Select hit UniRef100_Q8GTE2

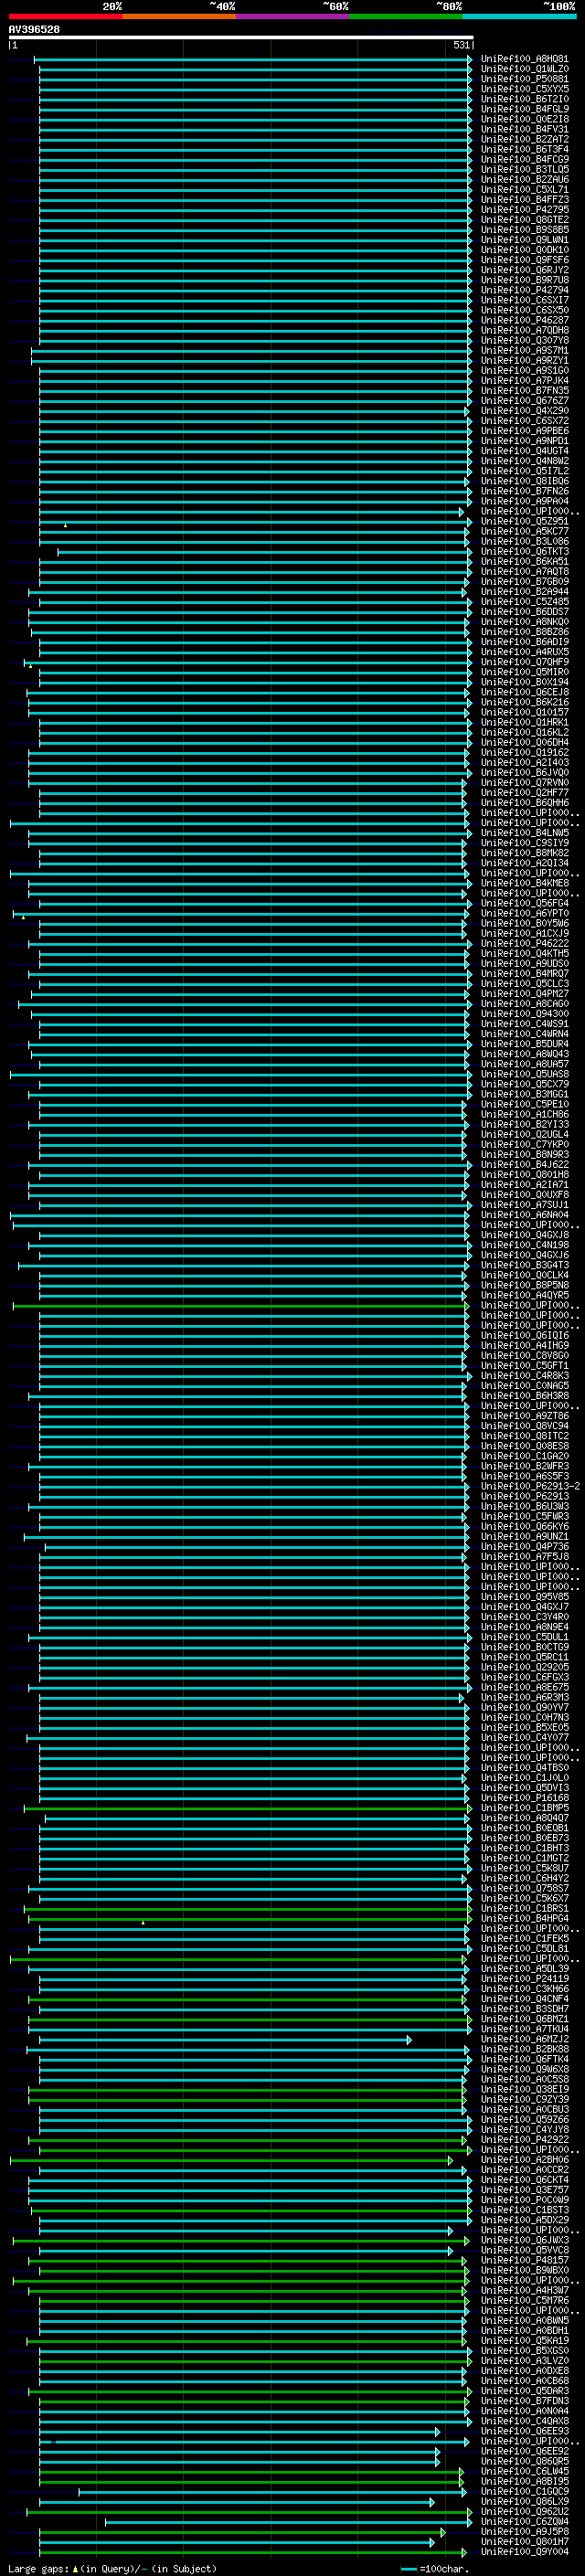[524, 220]
